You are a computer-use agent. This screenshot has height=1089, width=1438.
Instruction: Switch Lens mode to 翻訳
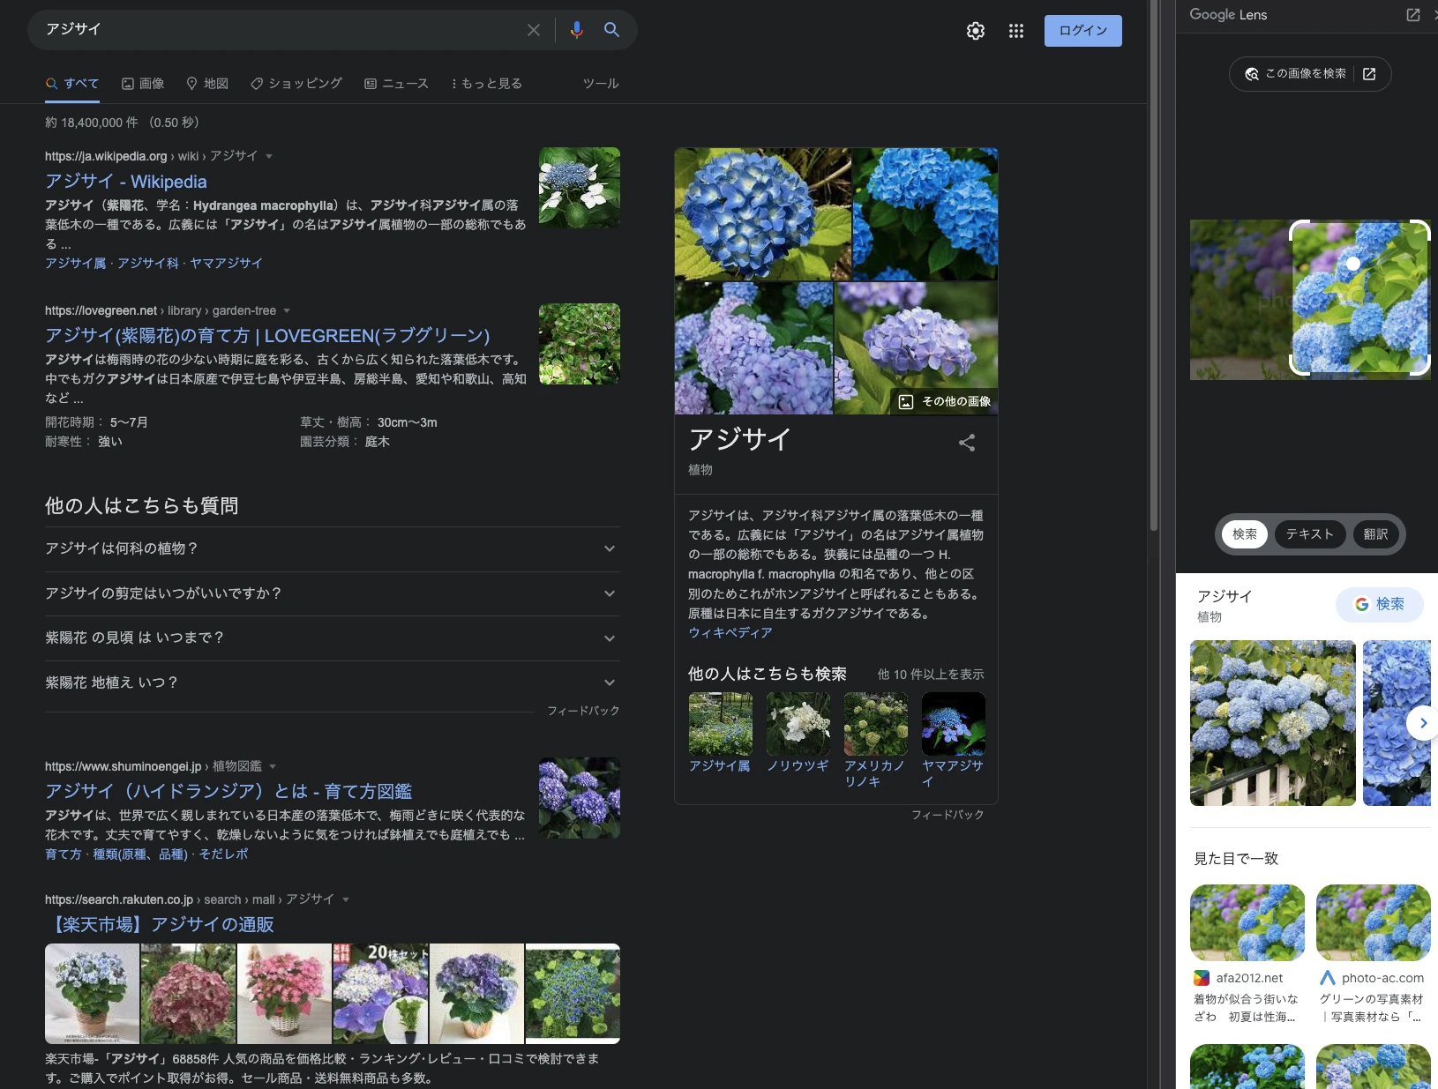(x=1376, y=534)
